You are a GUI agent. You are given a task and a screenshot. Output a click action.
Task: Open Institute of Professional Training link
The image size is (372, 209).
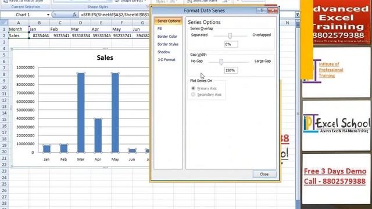(x=331, y=70)
